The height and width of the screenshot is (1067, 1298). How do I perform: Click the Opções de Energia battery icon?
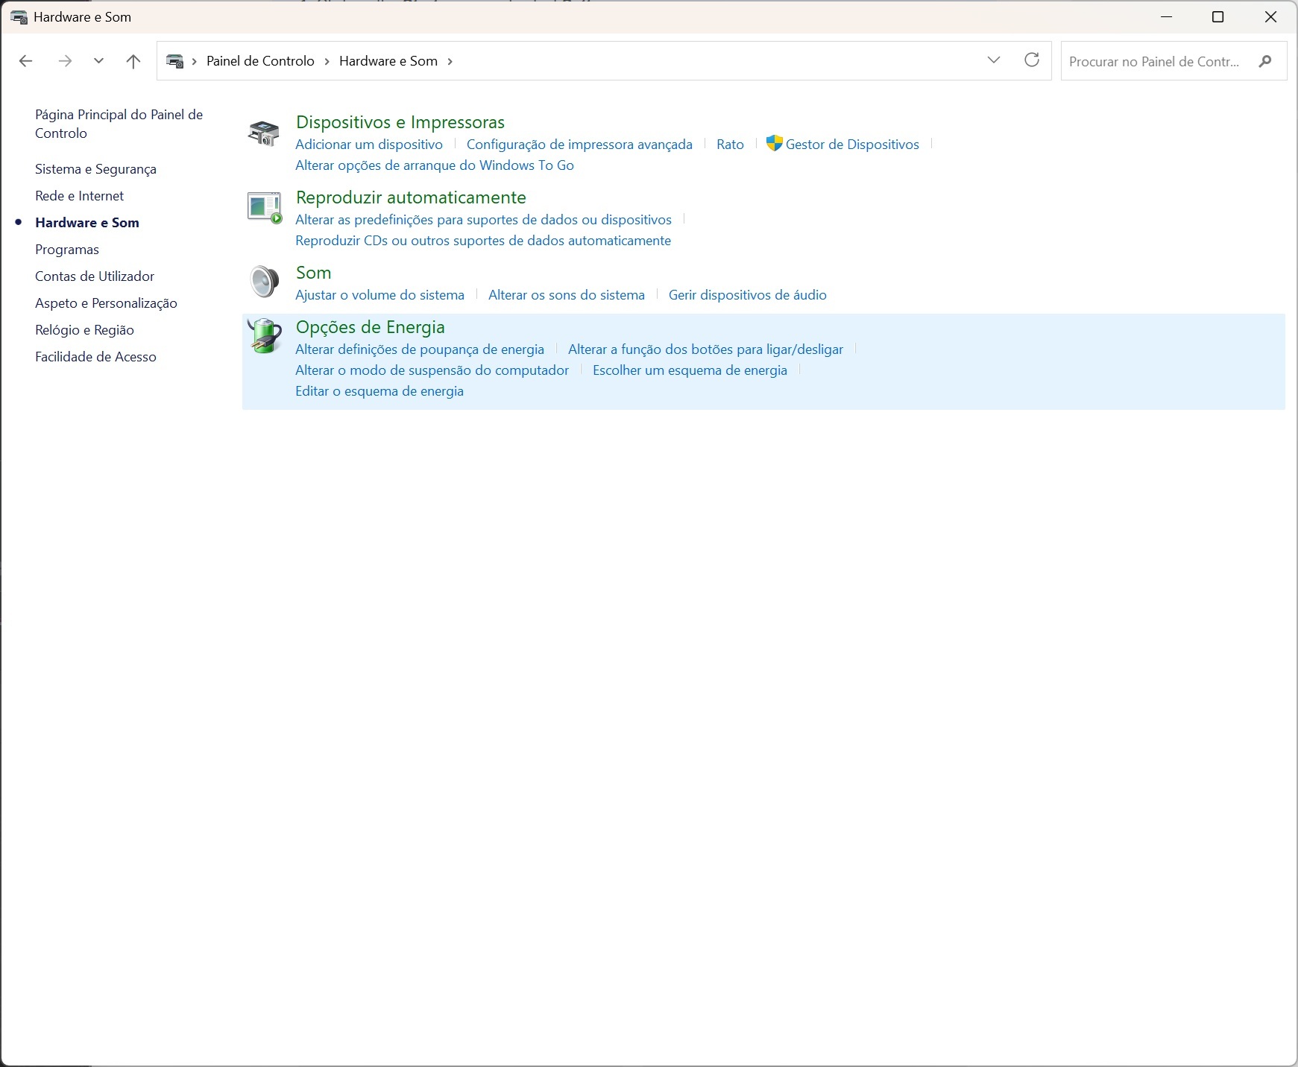pos(265,336)
